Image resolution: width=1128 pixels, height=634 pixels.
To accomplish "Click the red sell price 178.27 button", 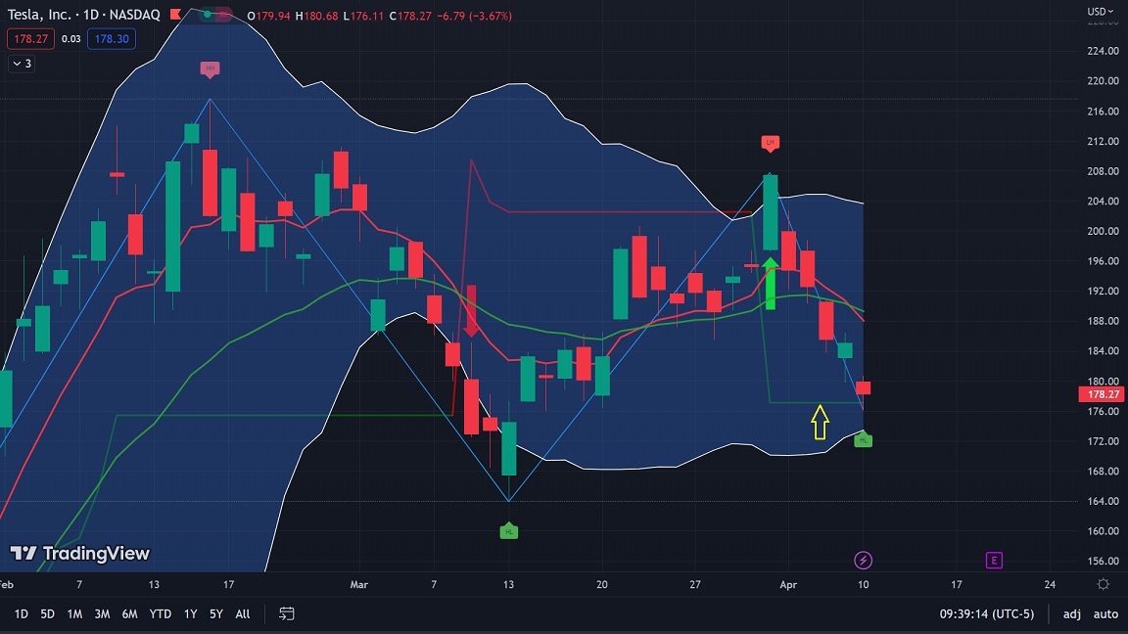I will click(30, 39).
